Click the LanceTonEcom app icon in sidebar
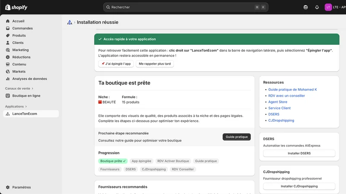The image size is (346, 194). tap(8, 114)
